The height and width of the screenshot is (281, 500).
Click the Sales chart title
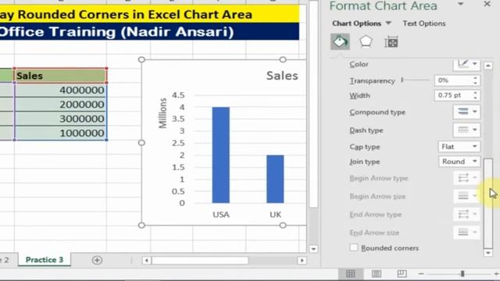[x=282, y=76]
